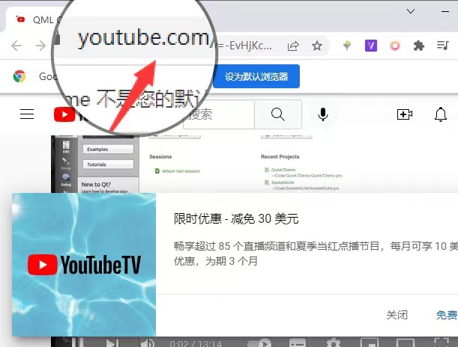Open the tab search chevron
This screenshot has height=347, width=458.
pos(411,11)
